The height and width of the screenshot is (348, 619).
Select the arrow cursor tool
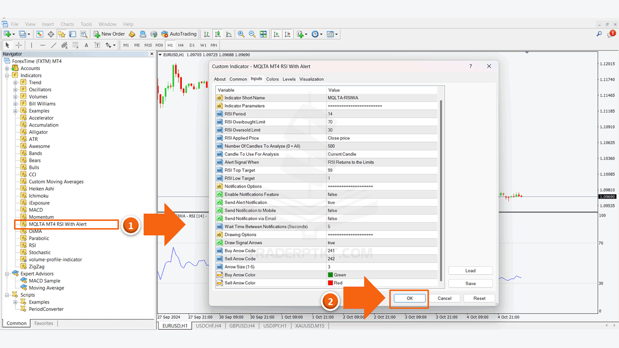tap(7, 45)
